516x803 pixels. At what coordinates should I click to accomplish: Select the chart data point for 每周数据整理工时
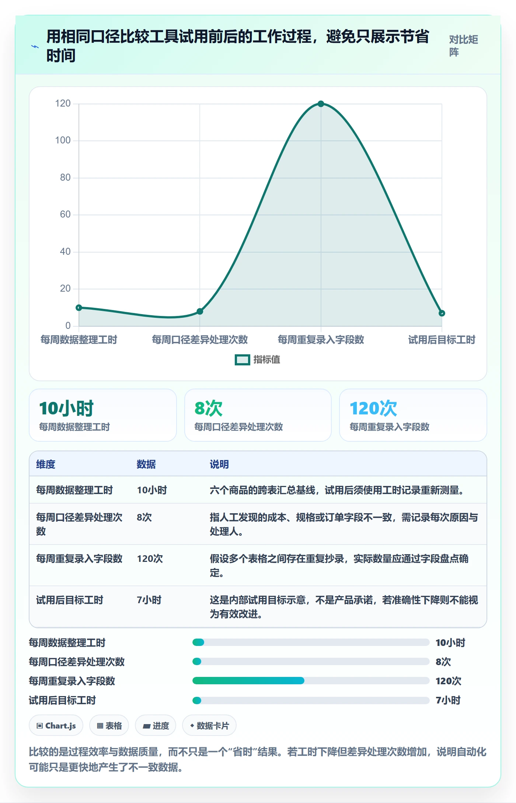[x=79, y=307]
